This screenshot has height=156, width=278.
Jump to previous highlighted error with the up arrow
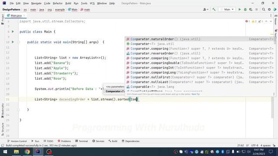click(x=266, y=21)
